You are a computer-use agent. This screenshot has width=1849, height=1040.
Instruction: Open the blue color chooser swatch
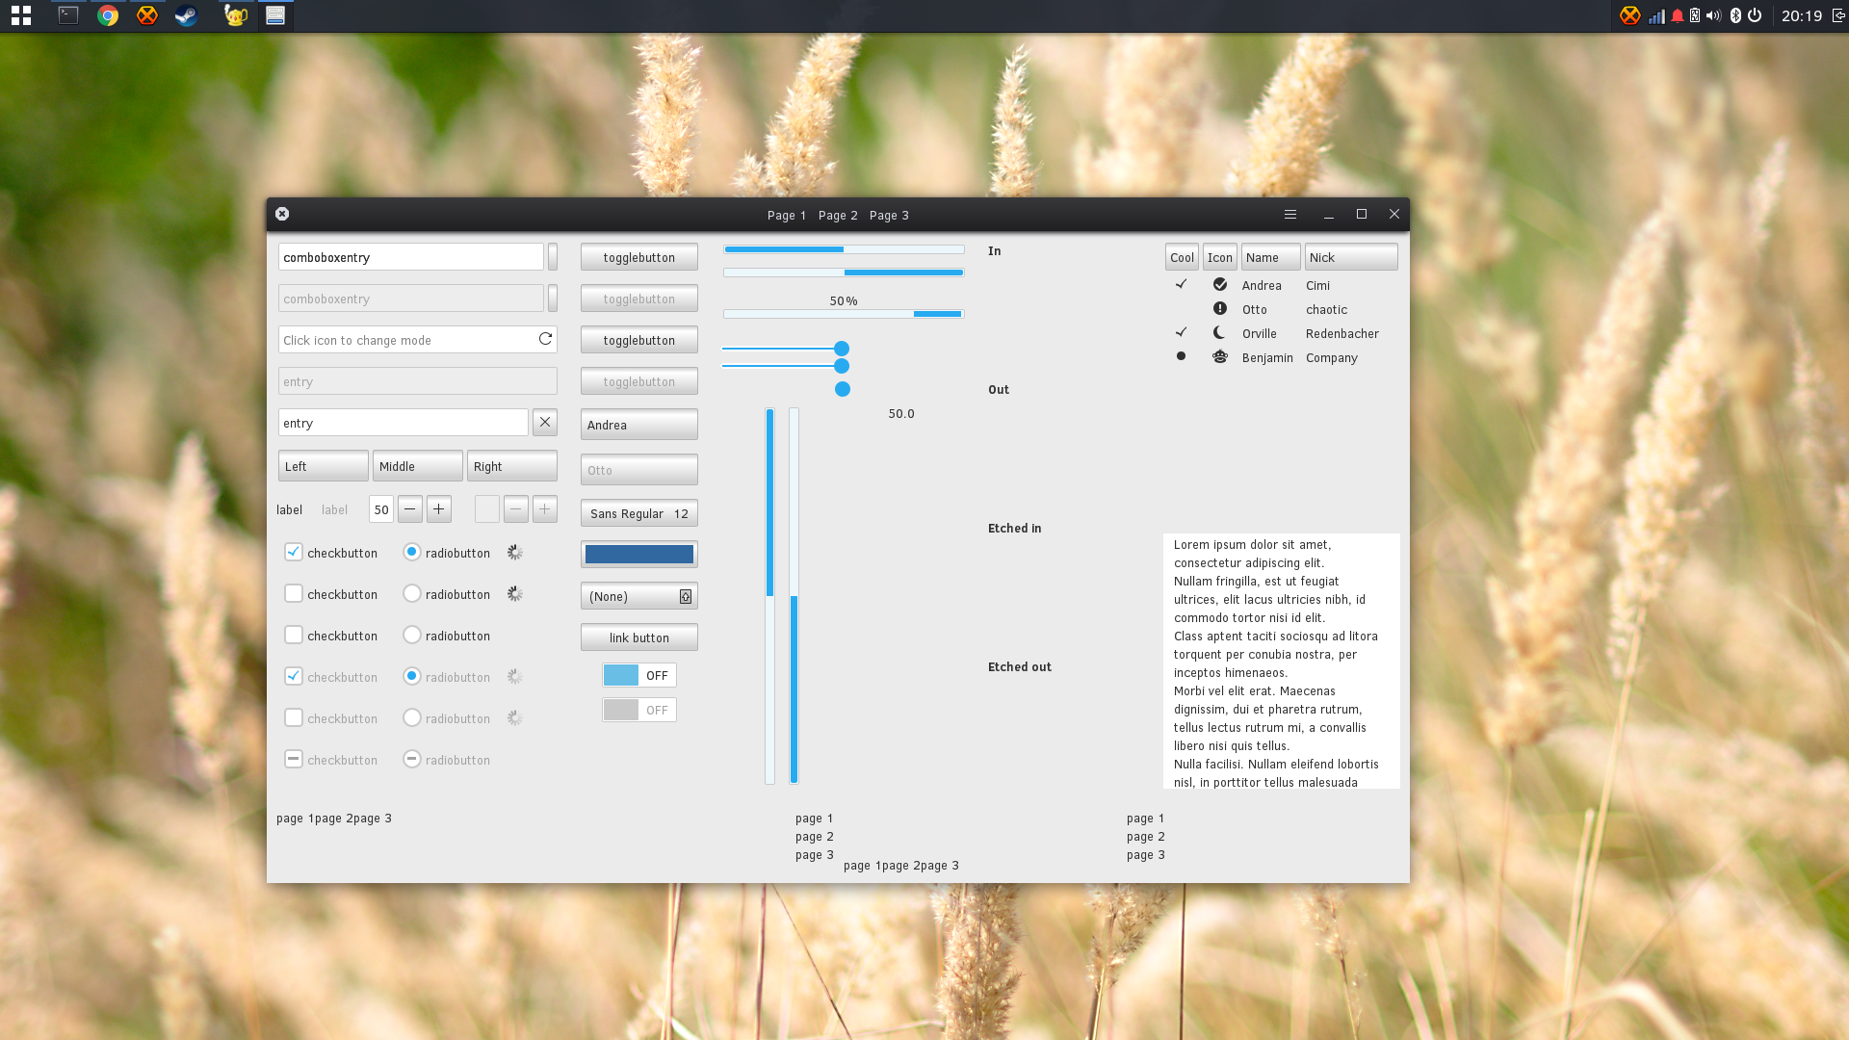point(639,555)
